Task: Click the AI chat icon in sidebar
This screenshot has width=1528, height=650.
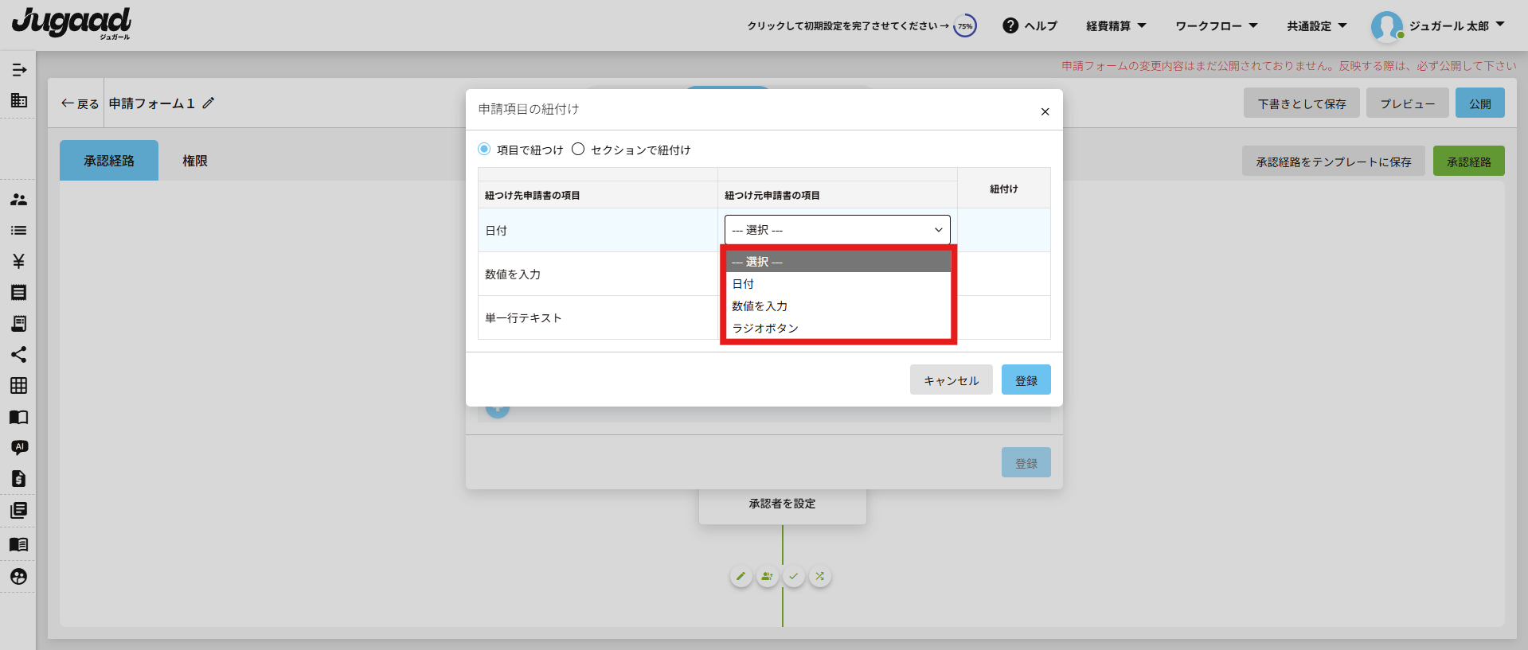Action: point(19,447)
